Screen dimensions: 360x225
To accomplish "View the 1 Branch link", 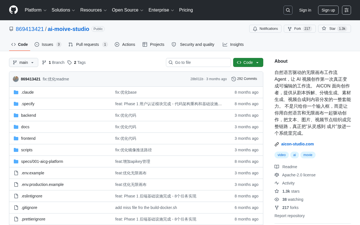I will click(53, 62).
